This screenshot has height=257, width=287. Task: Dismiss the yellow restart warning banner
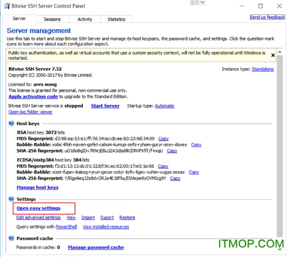(273, 55)
